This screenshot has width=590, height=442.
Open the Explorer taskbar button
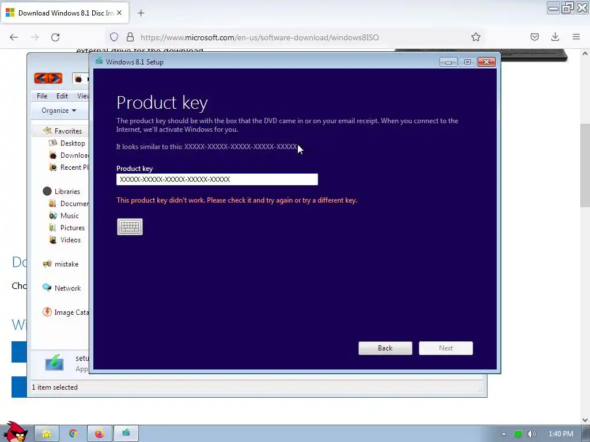47,434
